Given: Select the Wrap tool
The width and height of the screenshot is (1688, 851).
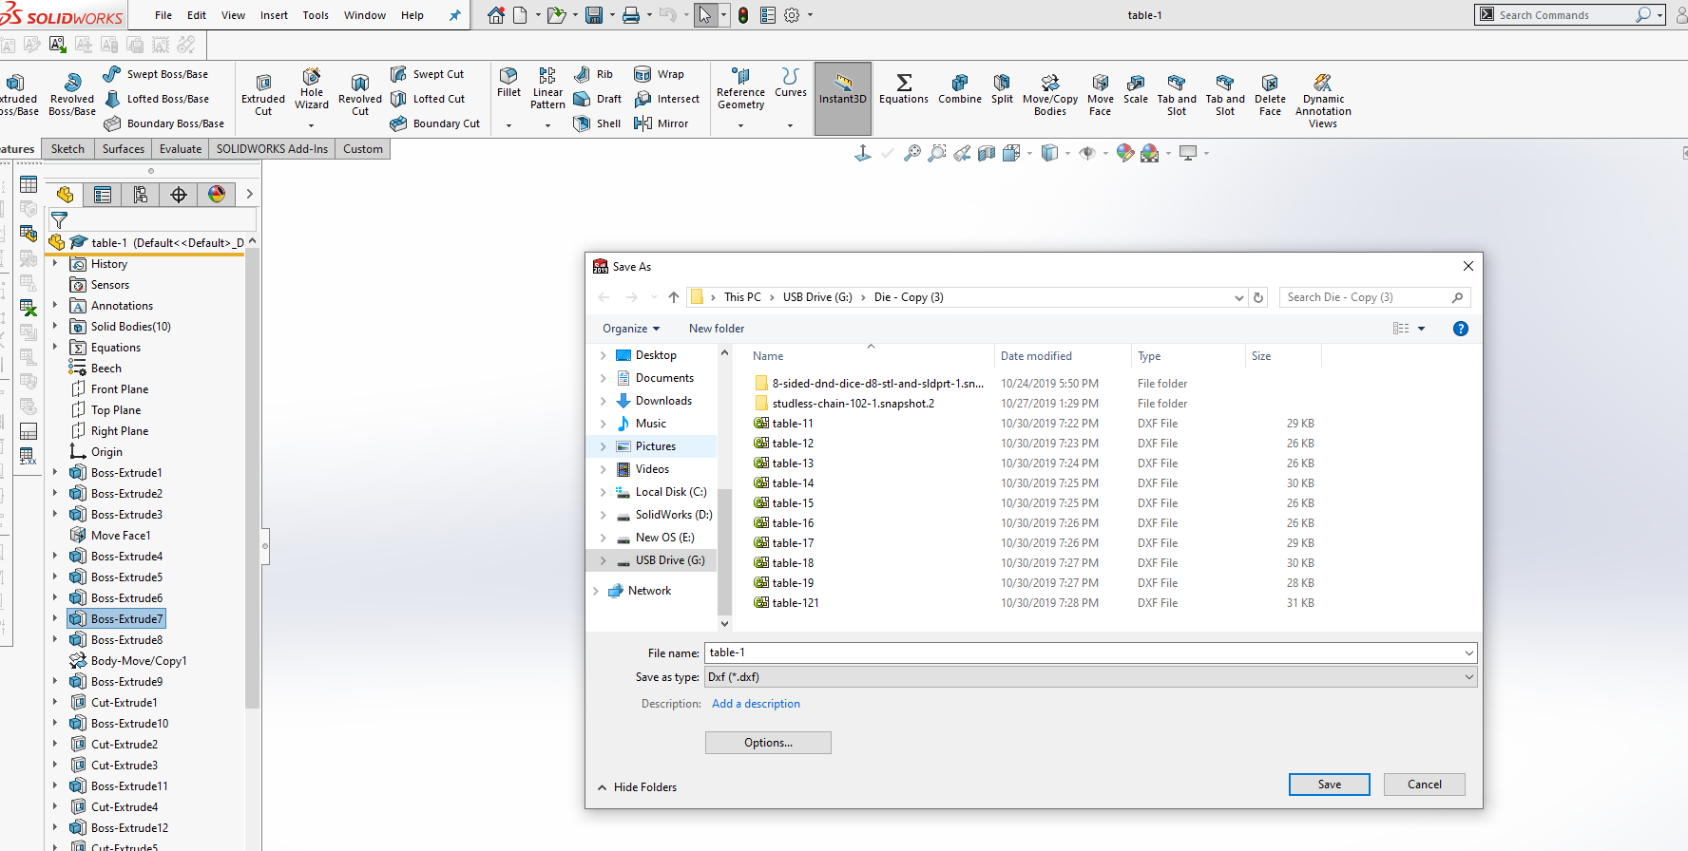Looking at the screenshot, I should point(659,74).
